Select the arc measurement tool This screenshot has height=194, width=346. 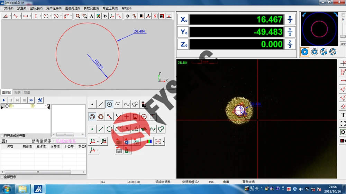(118, 104)
